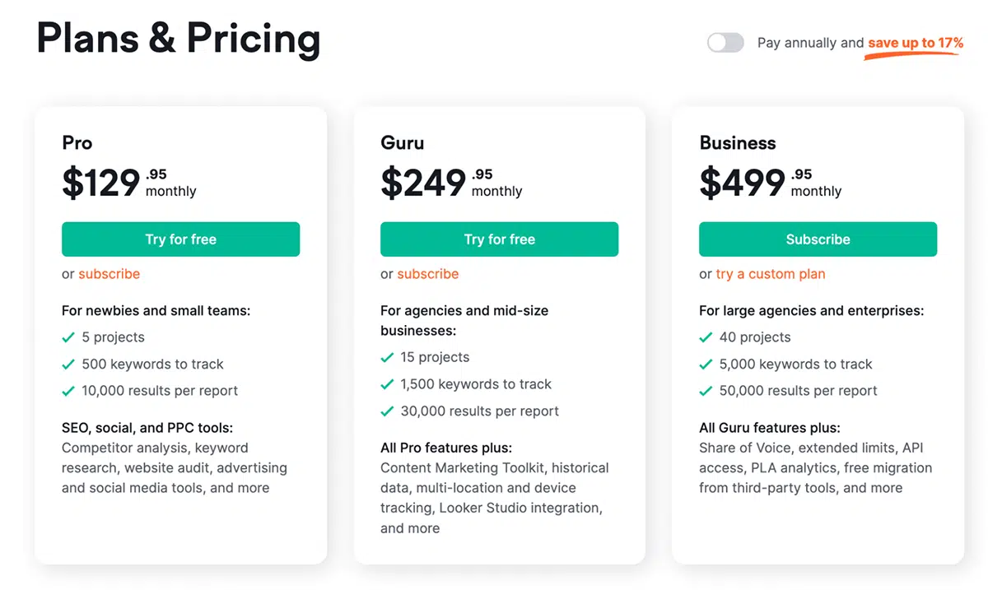Click the save up to 17% text
This screenshot has height=590, width=988.
(x=916, y=43)
